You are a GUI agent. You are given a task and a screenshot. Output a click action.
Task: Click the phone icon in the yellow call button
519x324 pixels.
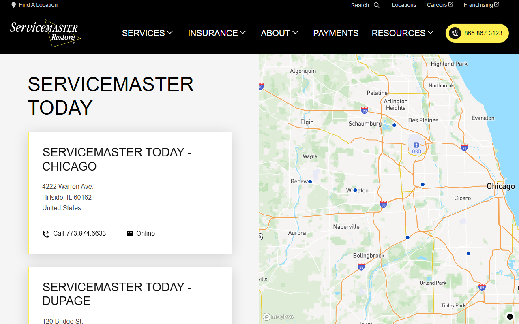click(455, 33)
